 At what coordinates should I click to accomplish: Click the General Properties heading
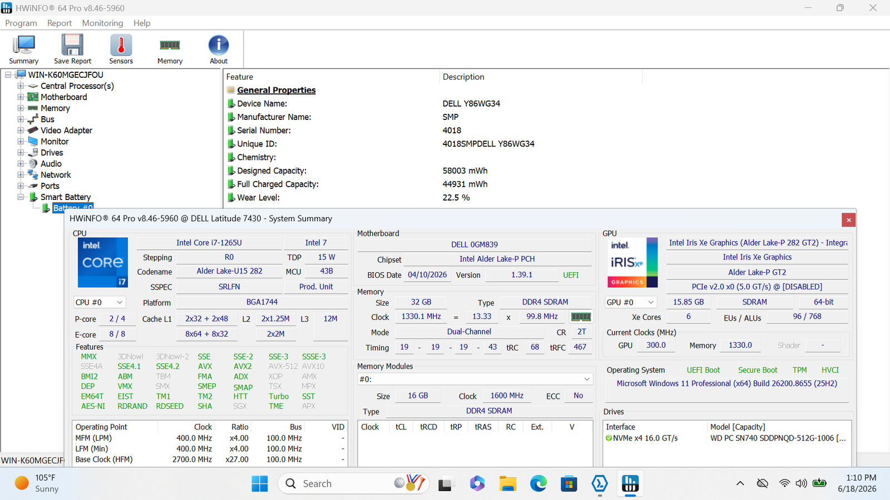tap(276, 90)
